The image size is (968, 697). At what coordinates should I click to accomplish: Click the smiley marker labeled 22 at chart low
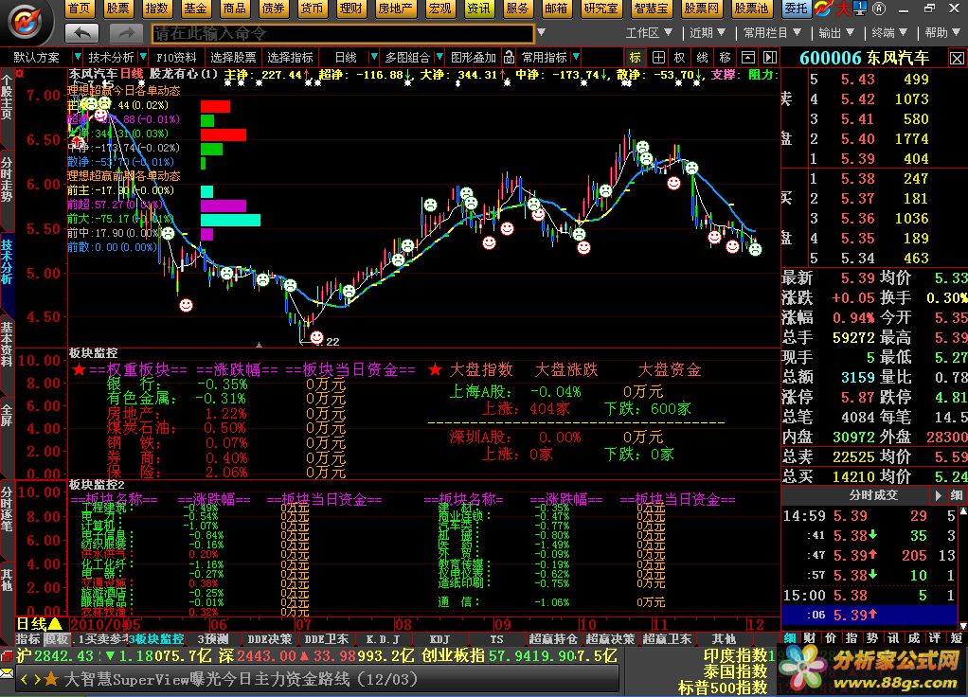316,337
